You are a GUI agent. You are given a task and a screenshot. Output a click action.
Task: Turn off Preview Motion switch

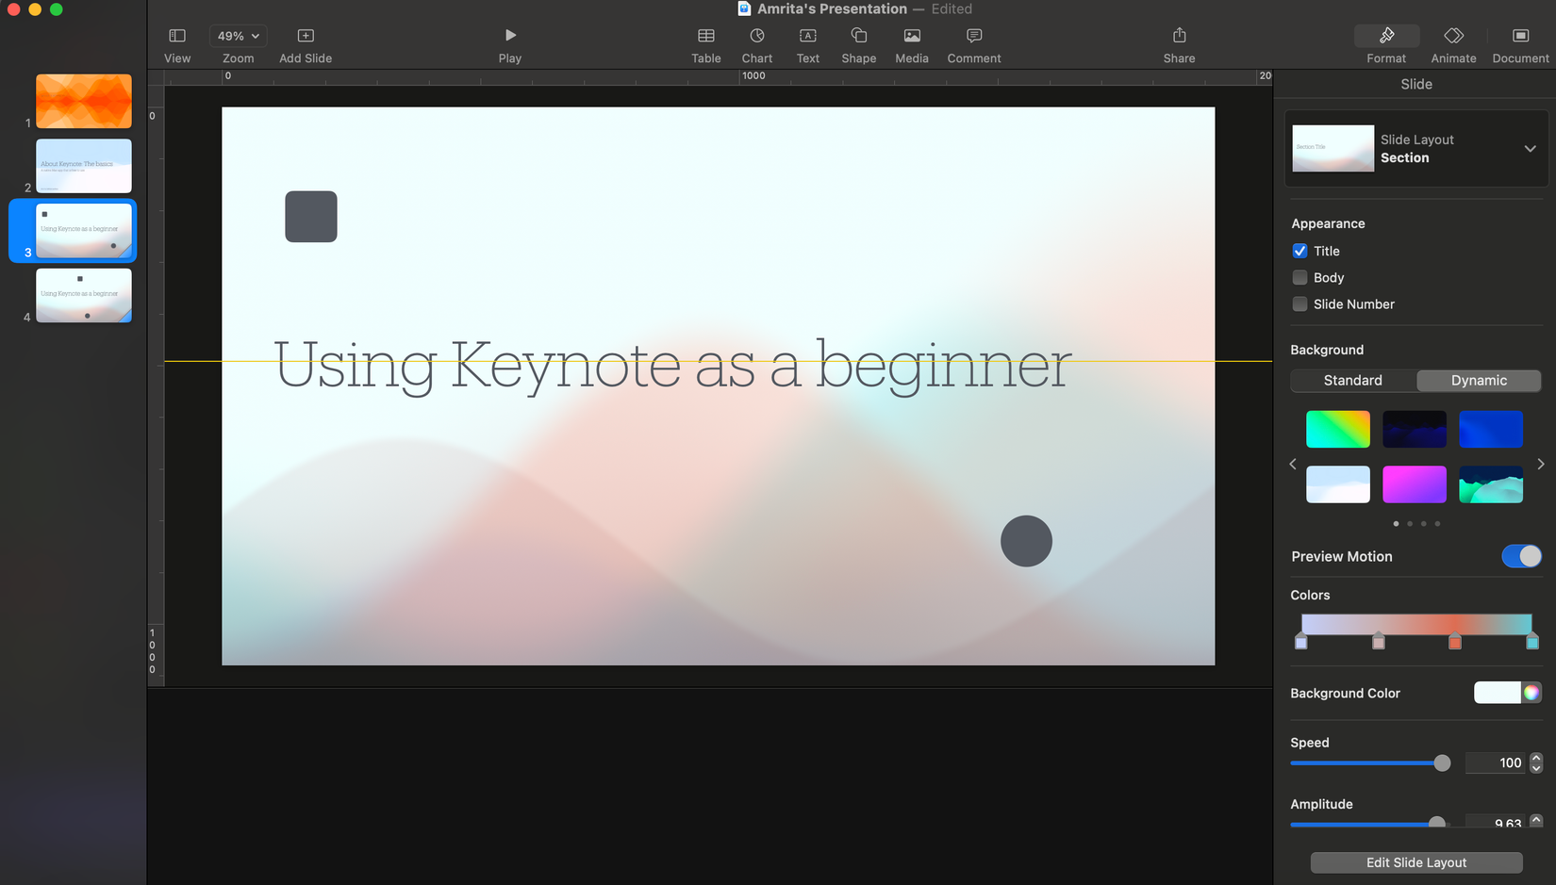point(1521,556)
